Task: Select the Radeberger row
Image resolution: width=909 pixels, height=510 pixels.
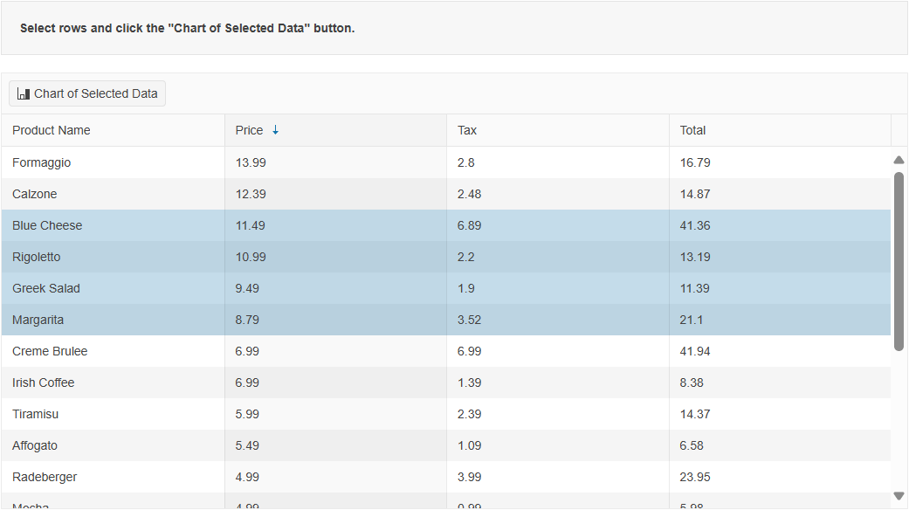Action: pos(114,477)
